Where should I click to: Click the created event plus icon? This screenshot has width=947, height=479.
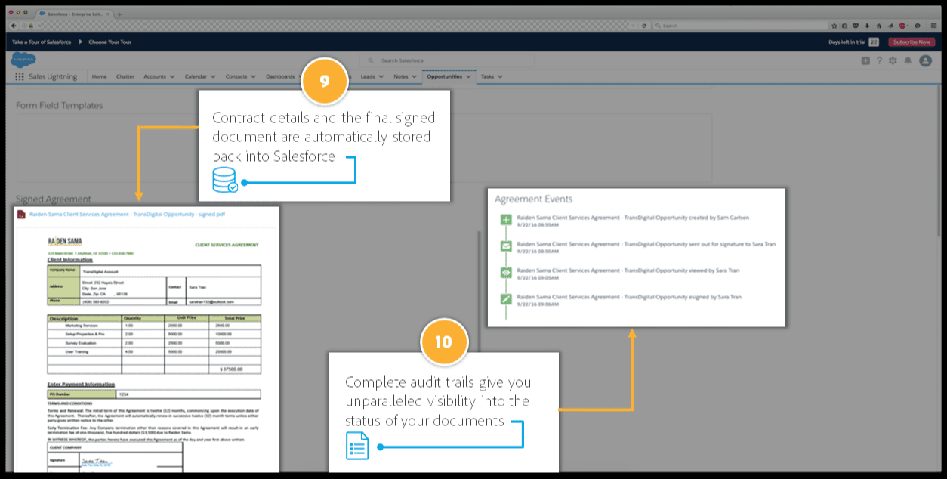(506, 220)
